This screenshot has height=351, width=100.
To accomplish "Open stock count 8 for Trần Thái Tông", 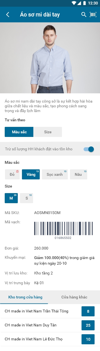I will 88,311.
